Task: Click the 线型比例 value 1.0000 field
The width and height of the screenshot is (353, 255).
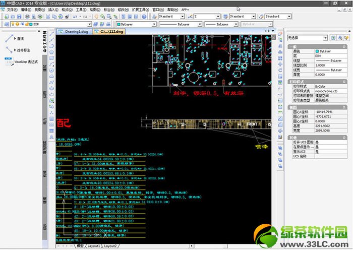Action: click(x=331, y=66)
